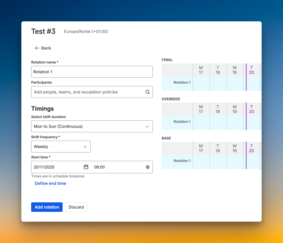Open the Define end time link
The image size is (283, 243).
[x=50, y=183]
